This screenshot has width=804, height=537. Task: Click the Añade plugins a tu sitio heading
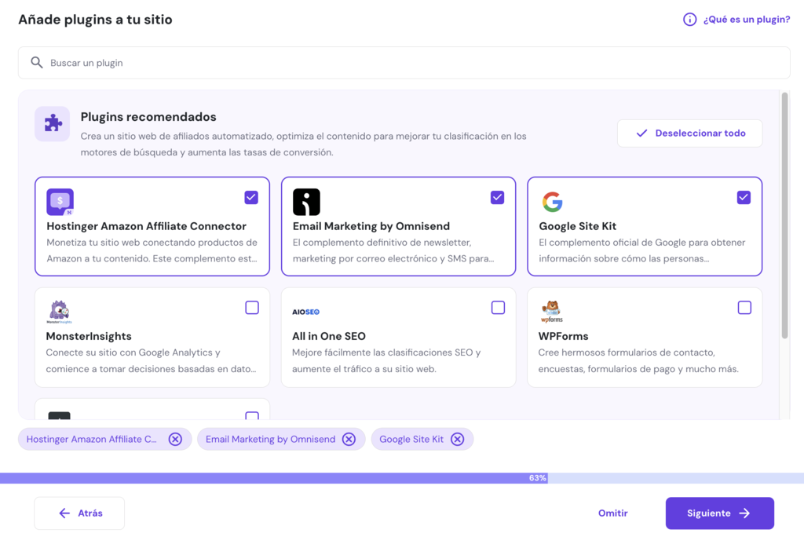95,20
